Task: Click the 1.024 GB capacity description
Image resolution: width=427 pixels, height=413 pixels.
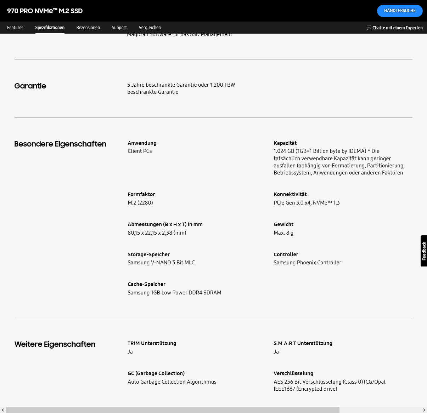Action: coord(339,162)
